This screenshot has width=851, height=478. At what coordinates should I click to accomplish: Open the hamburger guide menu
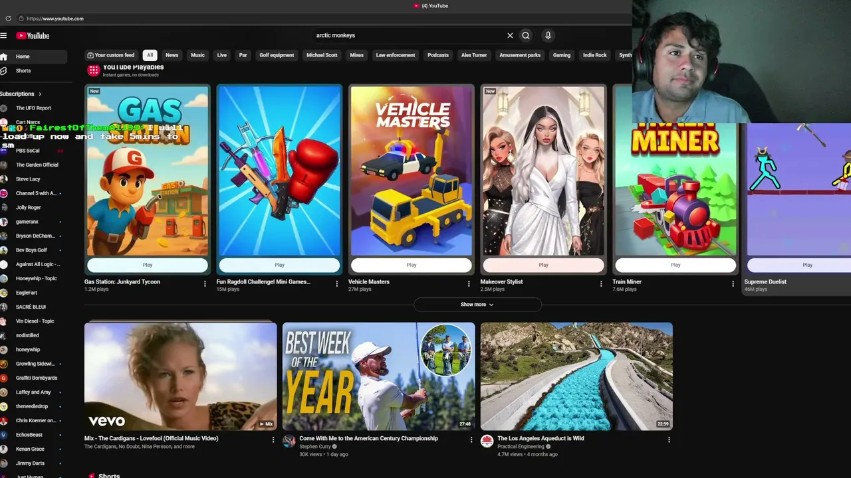pos(3,36)
